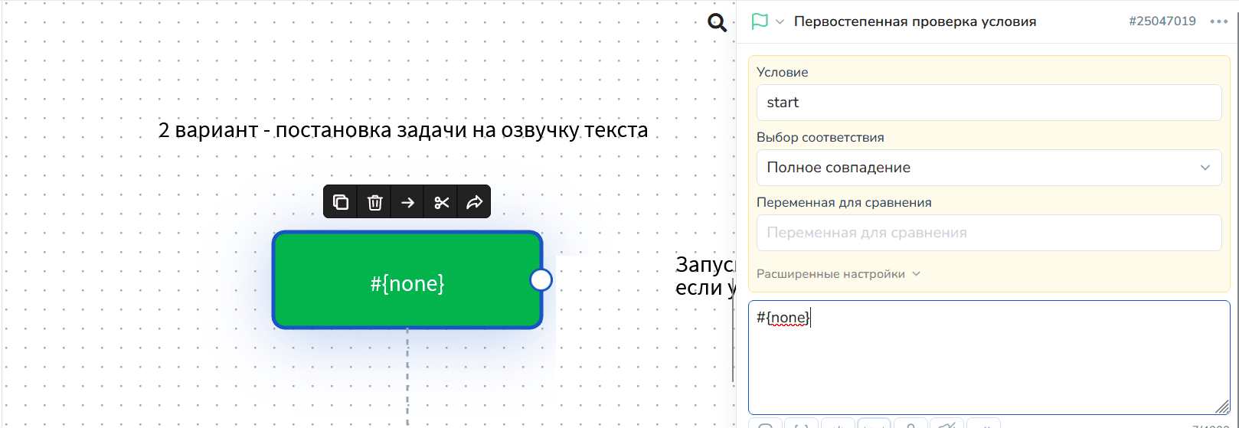The width and height of the screenshot is (1239, 428).
Task: Click the search magnifier icon
Action: [717, 23]
